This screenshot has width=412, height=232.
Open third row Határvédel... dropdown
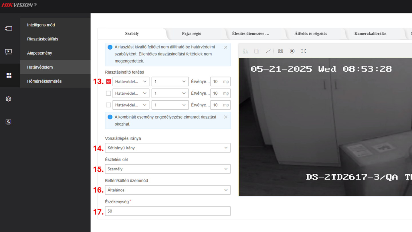coord(131,105)
